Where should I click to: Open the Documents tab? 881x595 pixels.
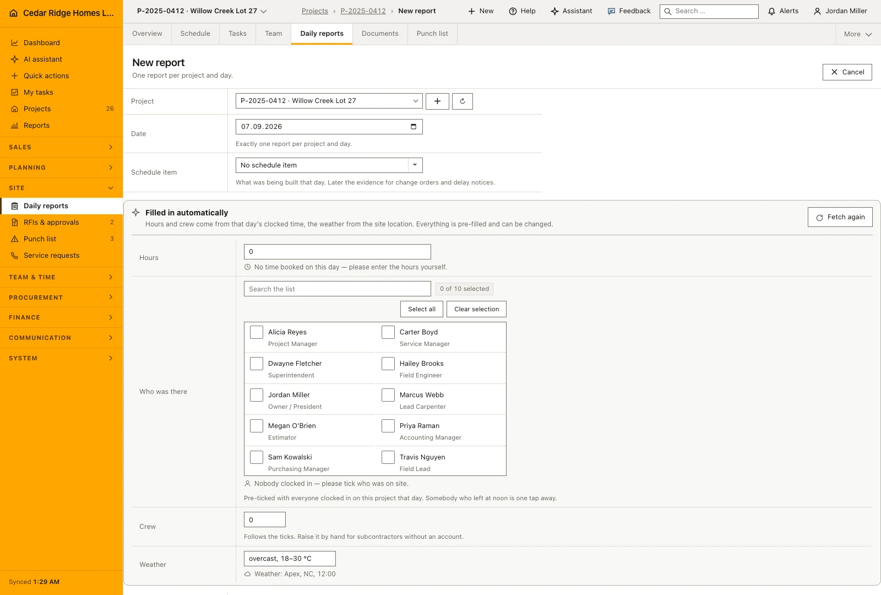380,34
